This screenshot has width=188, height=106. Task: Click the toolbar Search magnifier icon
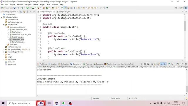point(176,8)
